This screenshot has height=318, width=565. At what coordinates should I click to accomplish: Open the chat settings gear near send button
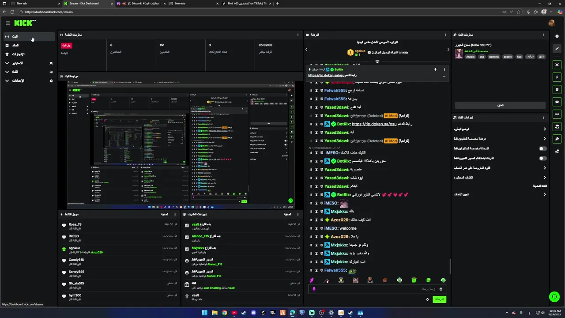427,299
